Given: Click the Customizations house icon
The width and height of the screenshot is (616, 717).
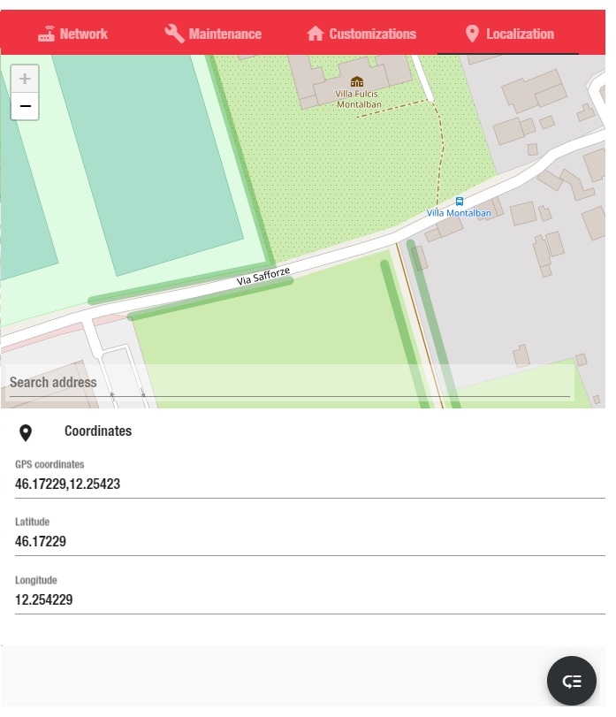Looking at the screenshot, I should [316, 34].
